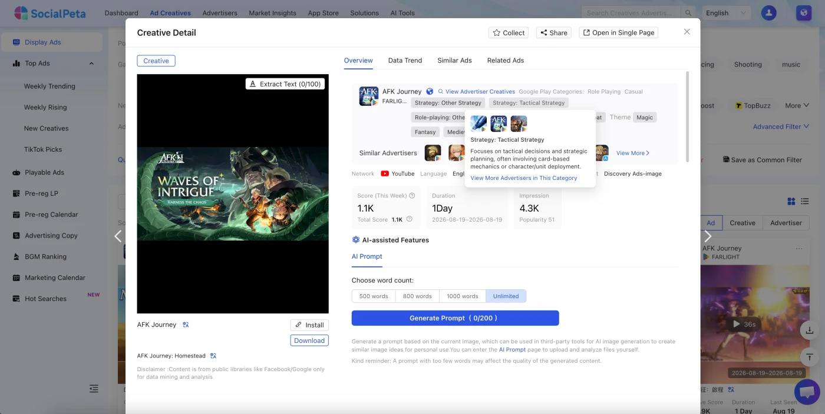The height and width of the screenshot is (414, 825).
Task: Open the user profile avatar
Action: pos(768,13)
